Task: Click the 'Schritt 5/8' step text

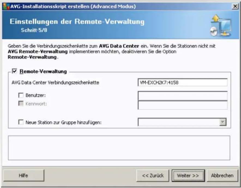Action: pyautogui.click(x=34, y=30)
